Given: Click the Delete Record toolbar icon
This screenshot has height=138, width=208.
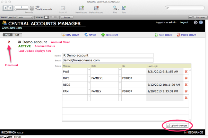Looking at the screenshot, I should pos(96,8).
